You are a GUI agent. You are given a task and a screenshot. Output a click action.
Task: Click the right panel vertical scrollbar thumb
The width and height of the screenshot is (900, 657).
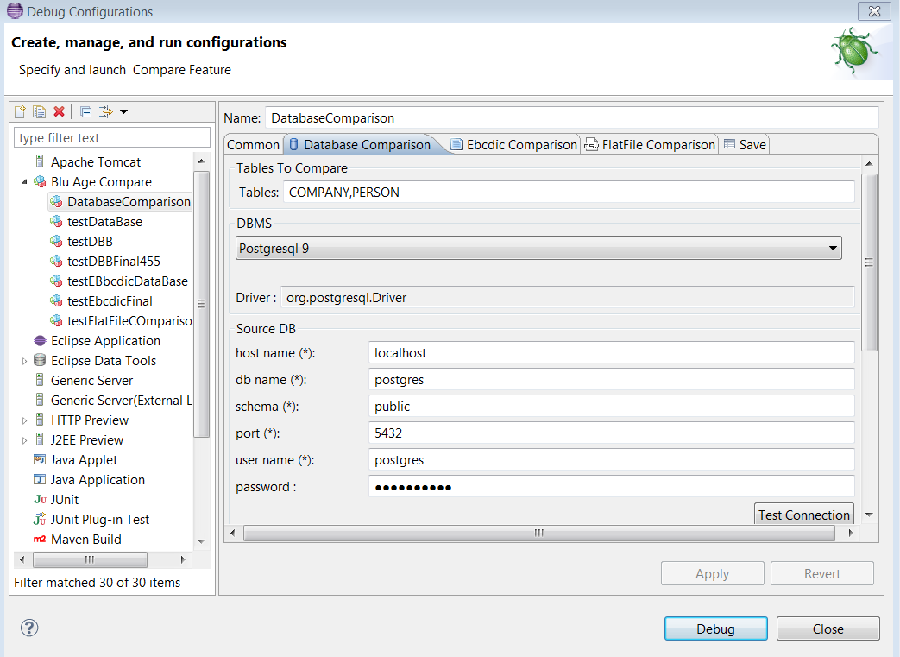pos(869,262)
